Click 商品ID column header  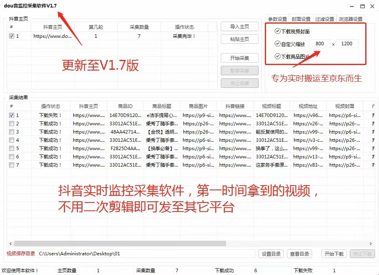click(125, 106)
